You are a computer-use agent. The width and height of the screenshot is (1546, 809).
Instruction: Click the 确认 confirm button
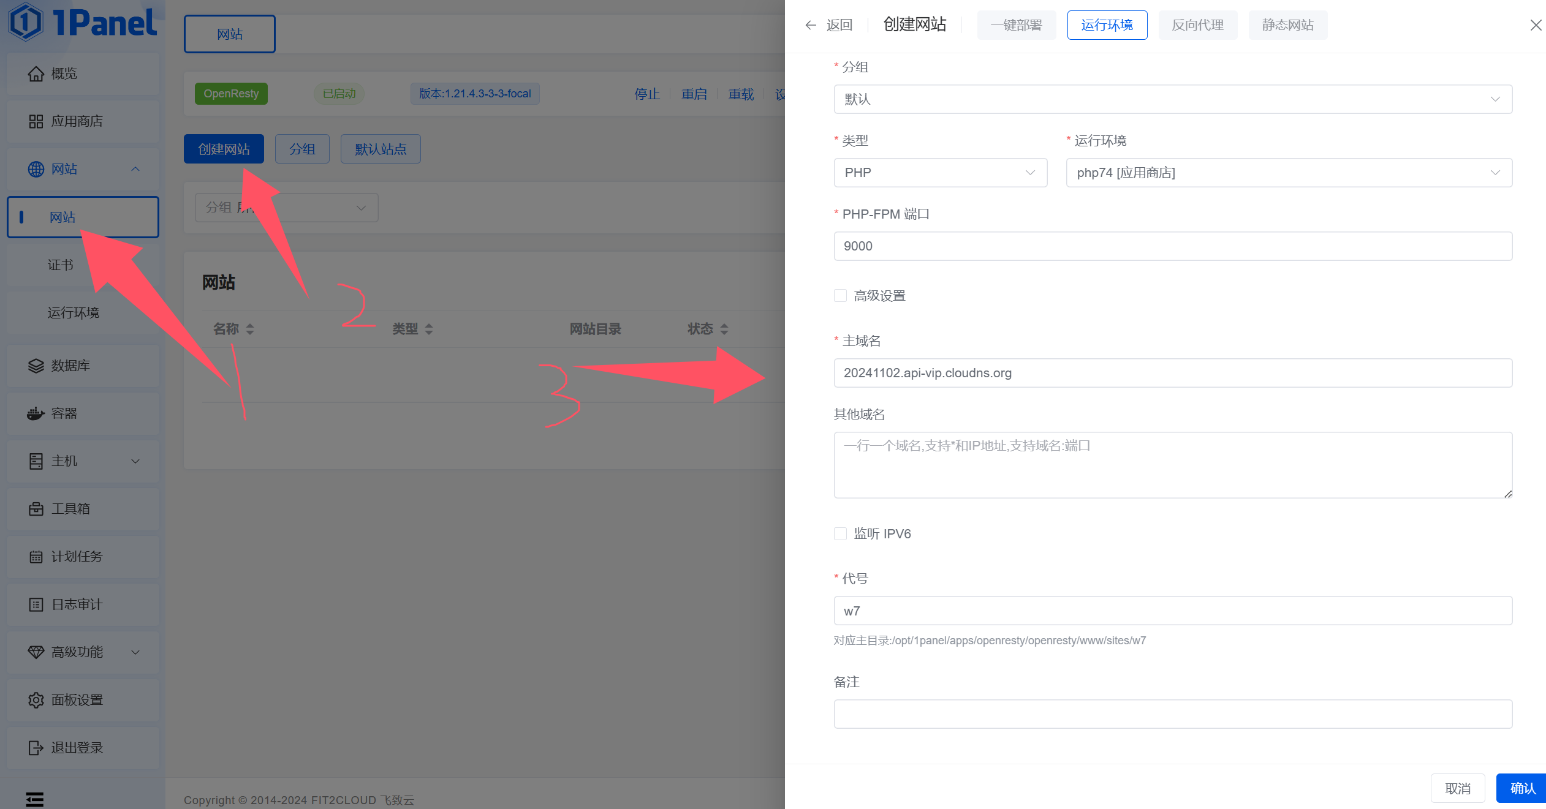tap(1522, 788)
